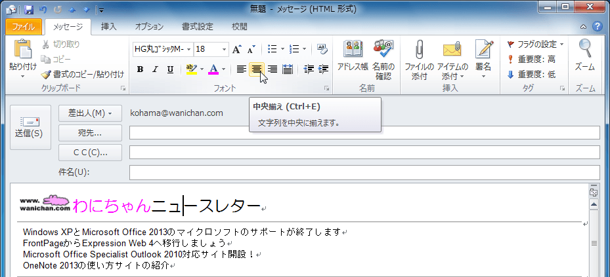Open the 署名 signature menu
This screenshot has height=277, width=610.
[483, 60]
